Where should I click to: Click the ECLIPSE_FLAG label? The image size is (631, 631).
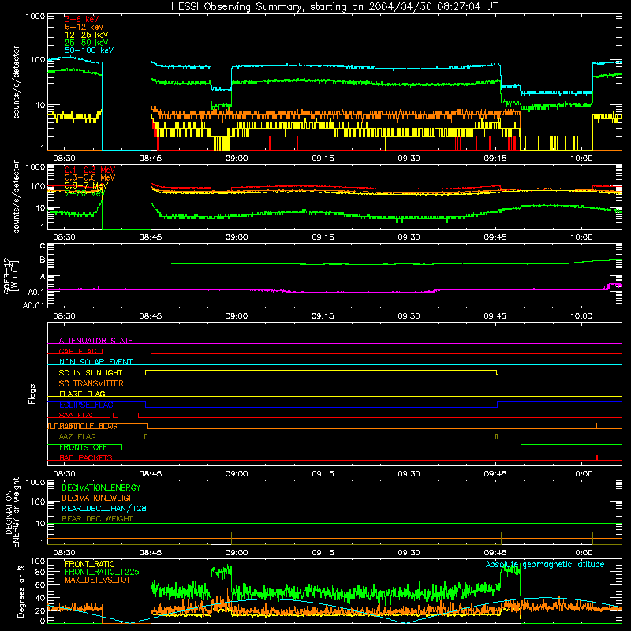[86, 405]
